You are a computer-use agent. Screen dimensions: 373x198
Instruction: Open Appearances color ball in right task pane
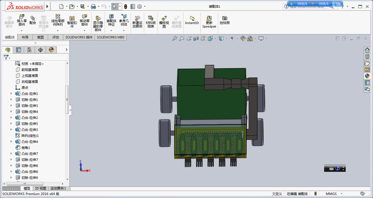click(367, 76)
